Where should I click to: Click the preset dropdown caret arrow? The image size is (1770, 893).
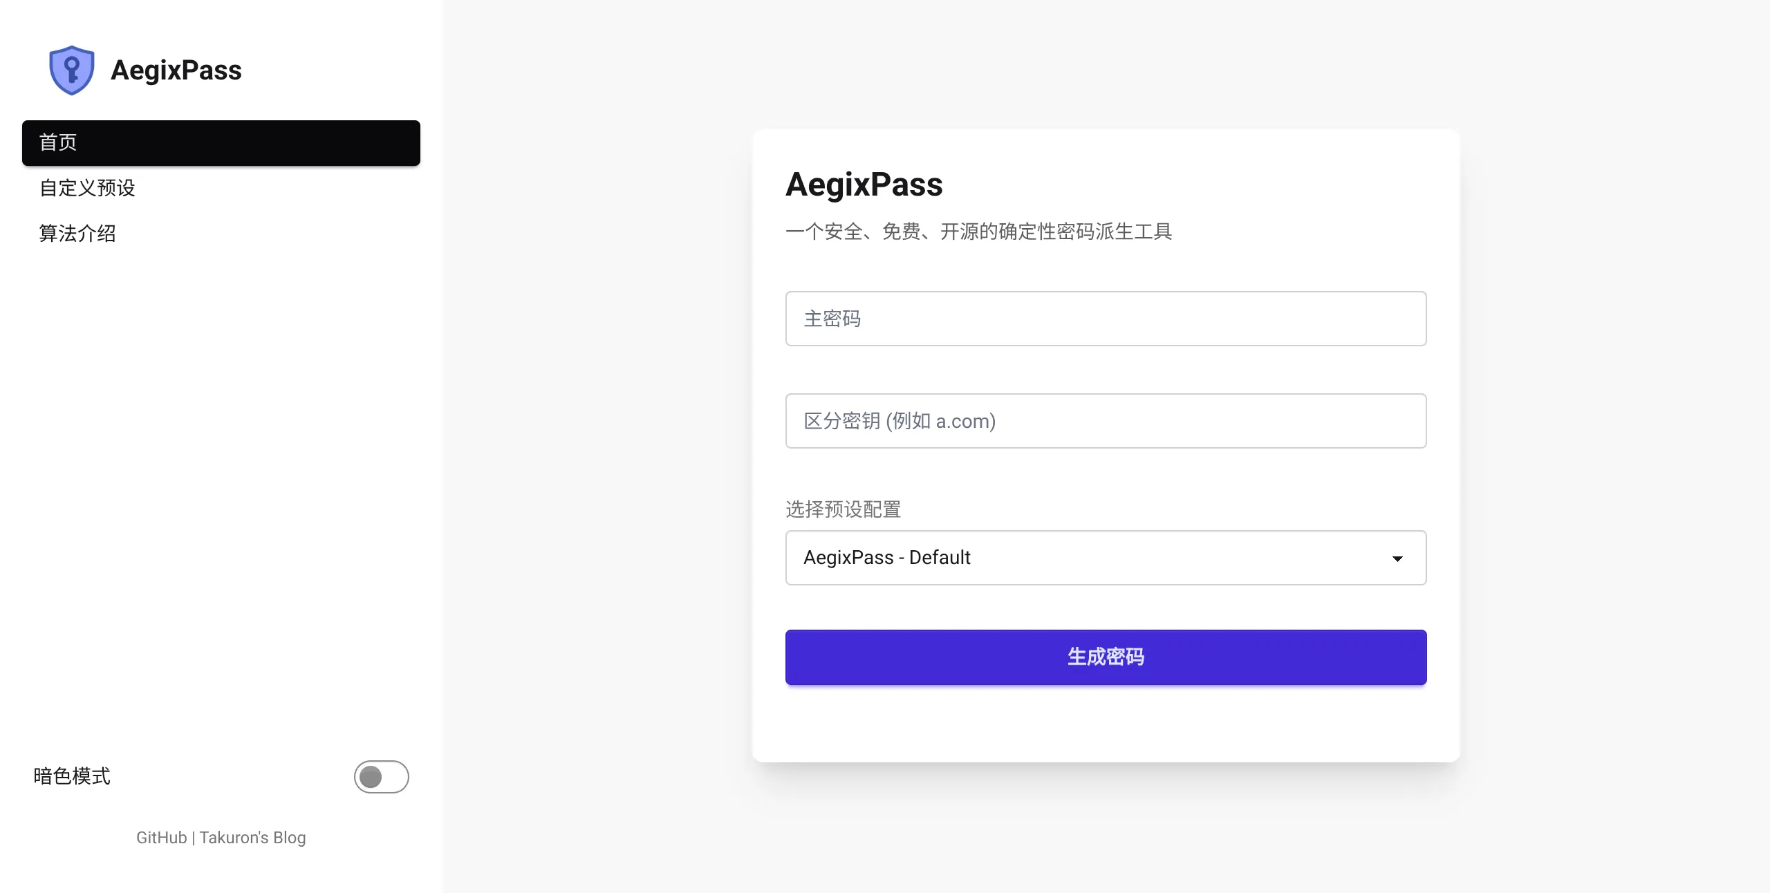pos(1397,558)
